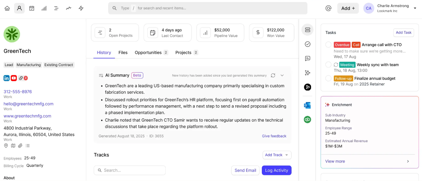Click the list icon under address
The width and height of the screenshot is (422, 181).
27,146
